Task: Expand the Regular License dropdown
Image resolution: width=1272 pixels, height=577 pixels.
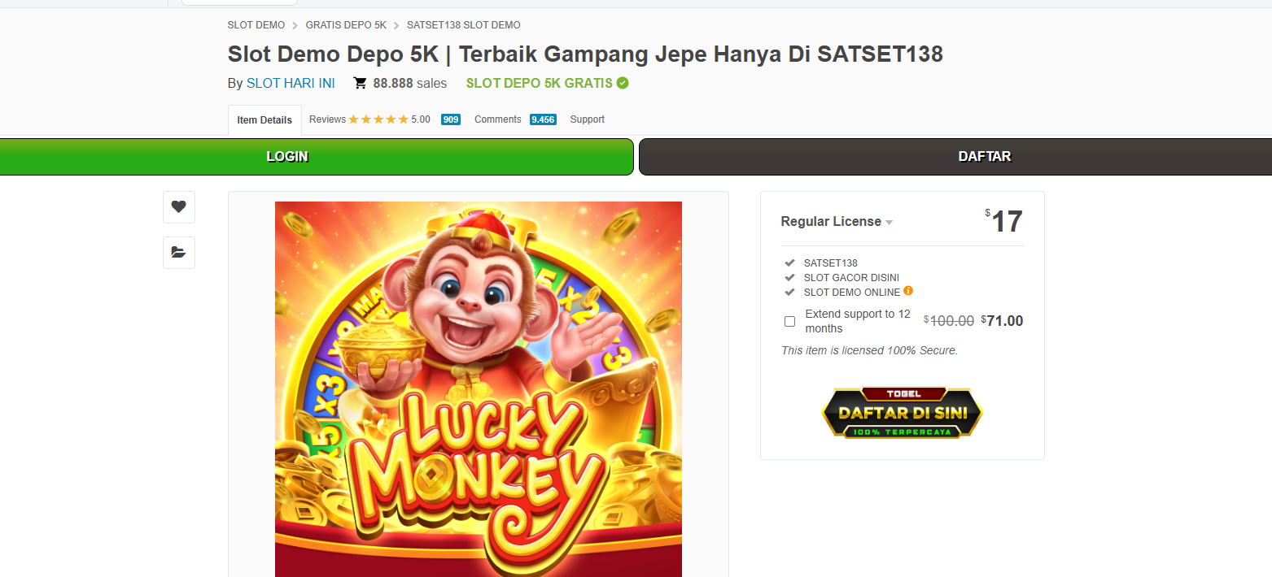Action: point(837,222)
